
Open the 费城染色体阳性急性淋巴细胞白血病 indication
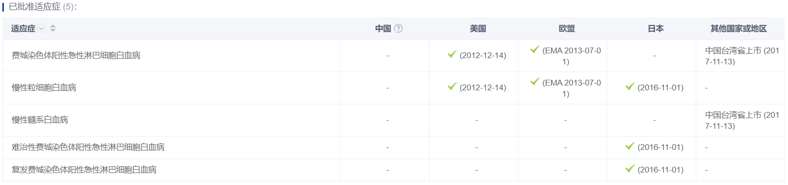pos(76,55)
